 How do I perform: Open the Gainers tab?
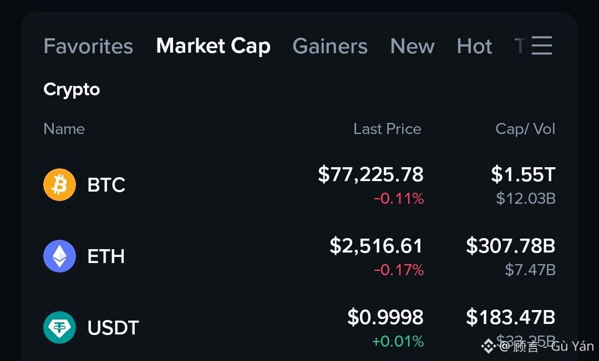click(330, 46)
